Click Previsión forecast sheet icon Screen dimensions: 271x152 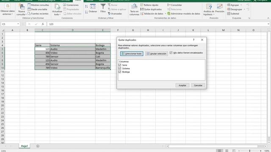coord(220,8)
